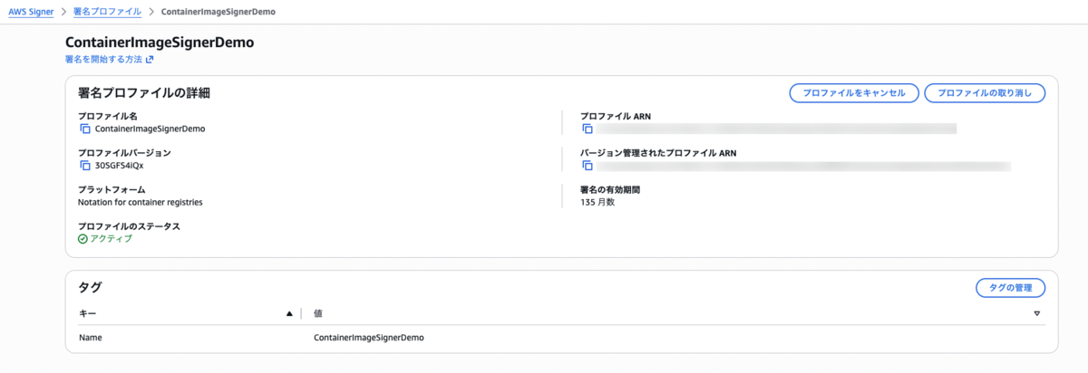The image size is (1088, 373).
Task: Click the プロファイルの取り消し button
Action: (x=985, y=93)
